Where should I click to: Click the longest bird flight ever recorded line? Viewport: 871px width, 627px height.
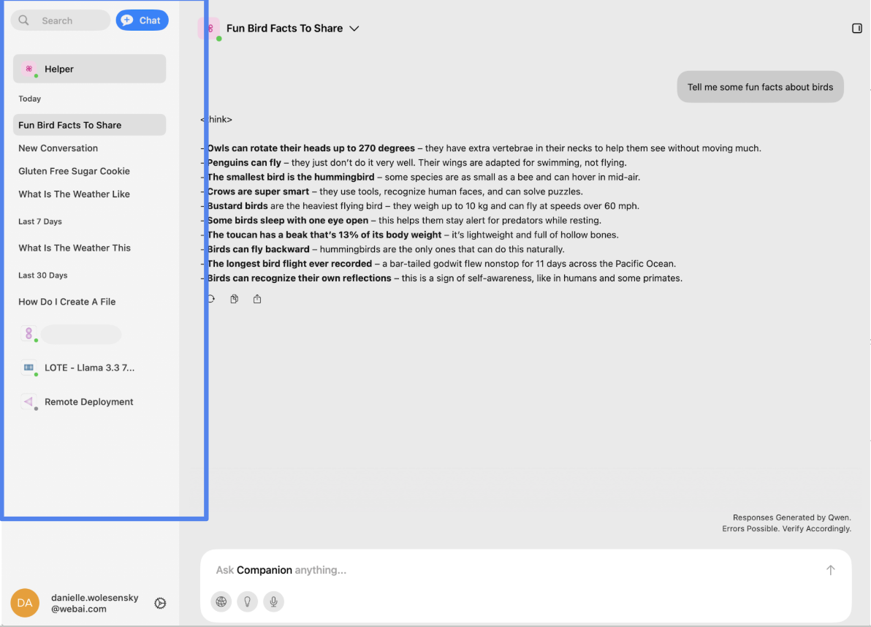tap(438, 264)
